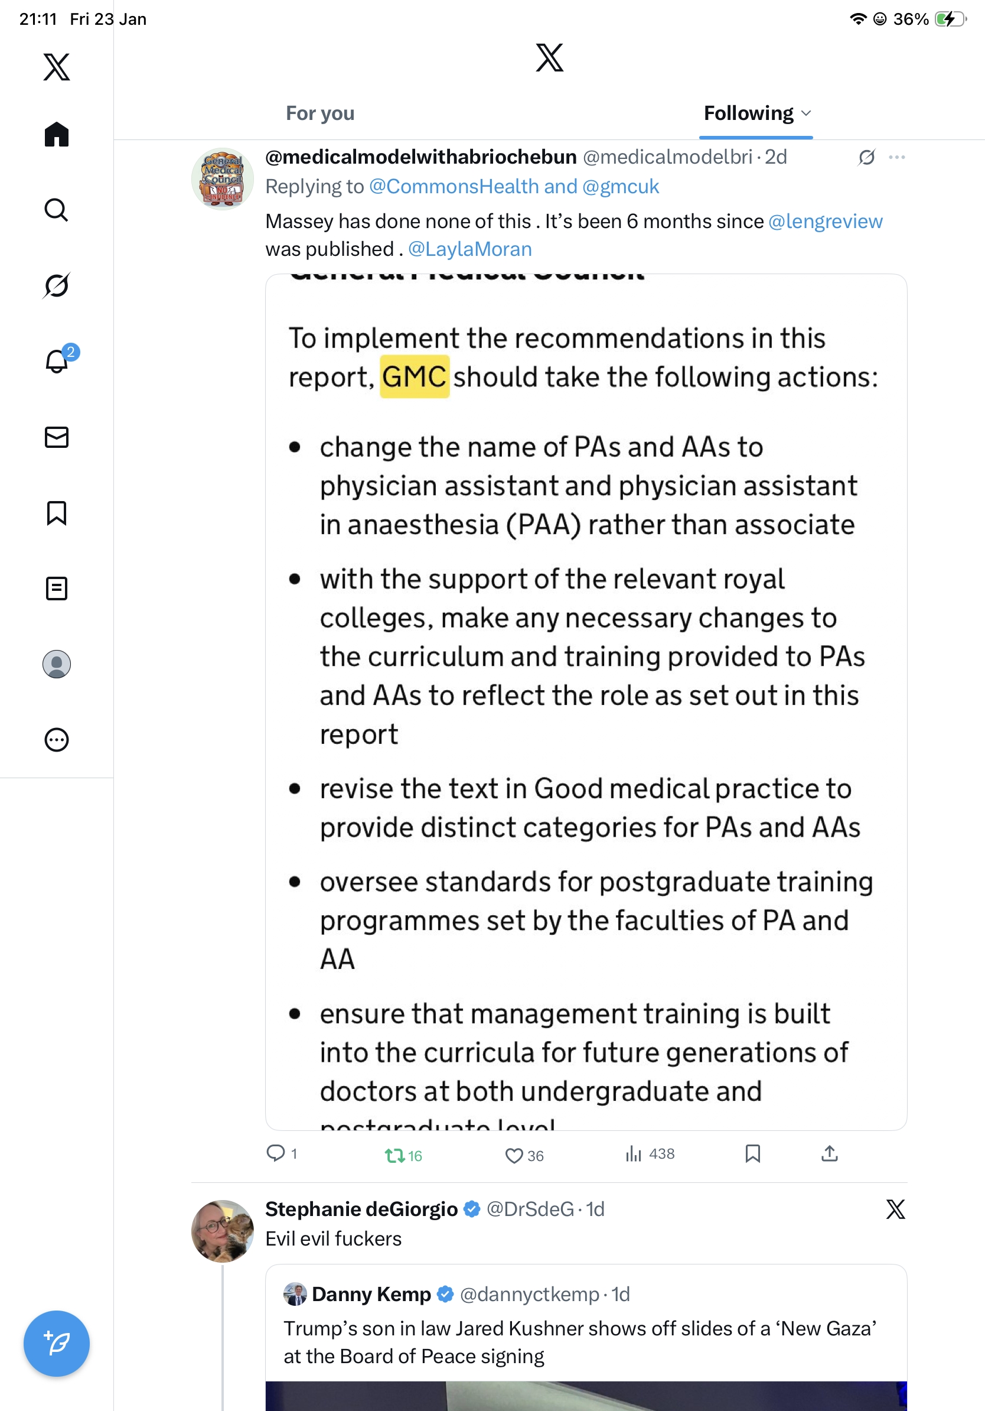Open the @lengreview mention link
Screen dimensions: 985x1411
tap(825, 221)
